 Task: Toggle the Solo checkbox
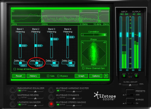[x=48, y=76]
